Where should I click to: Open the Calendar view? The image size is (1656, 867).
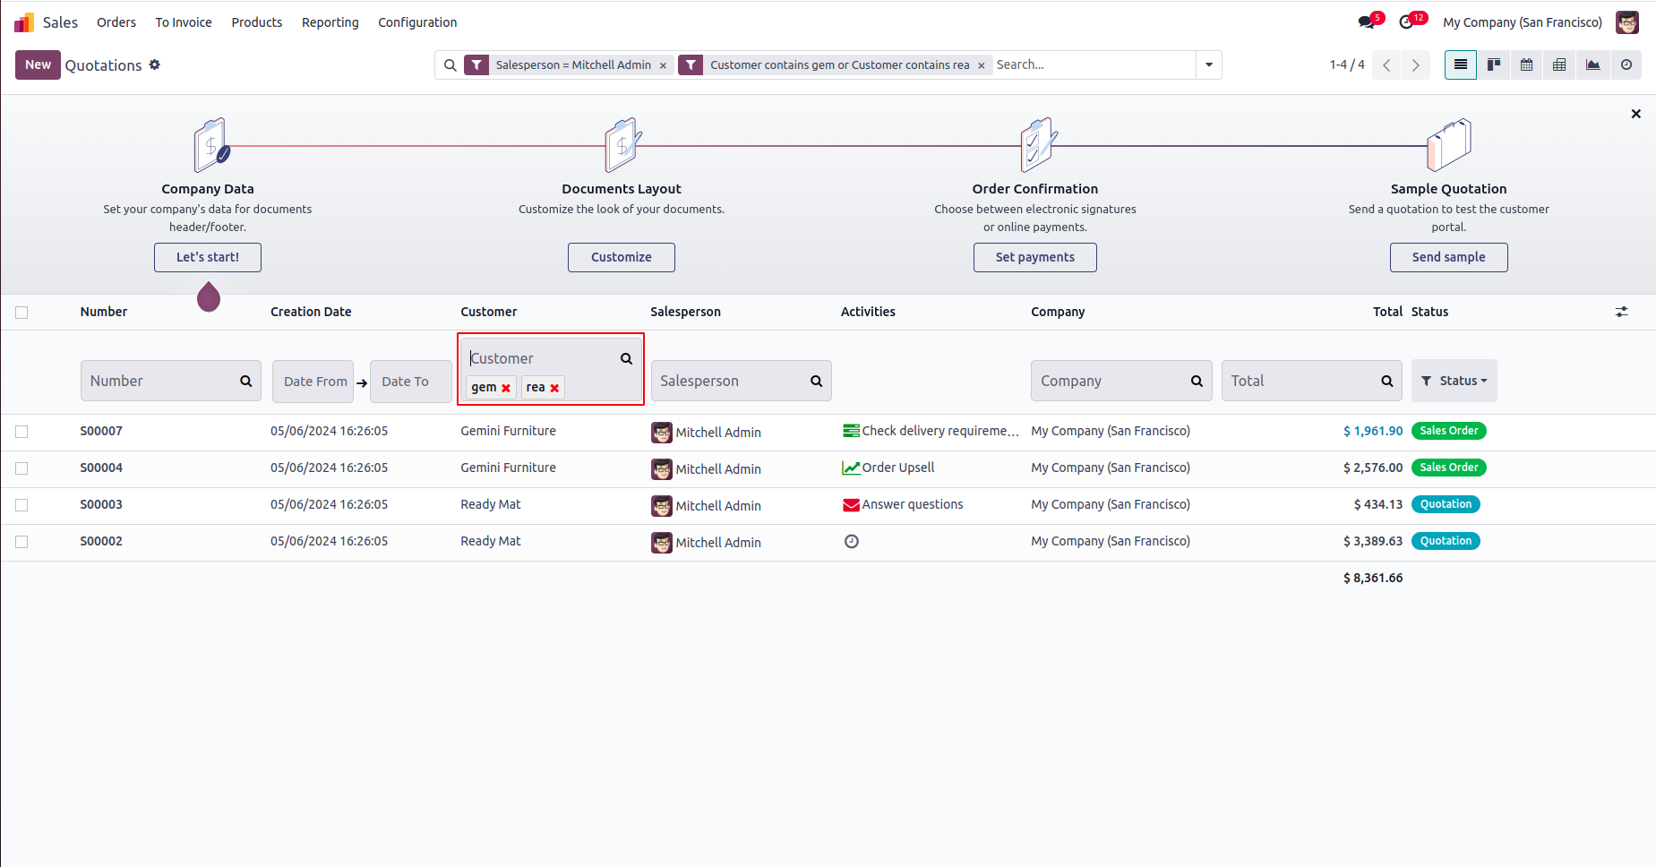[x=1526, y=64]
